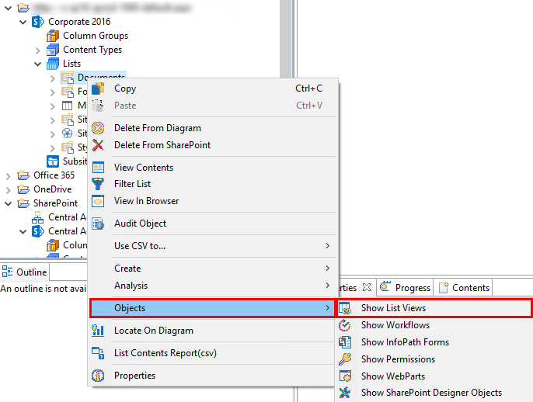Expand the Content Types node
This screenshot has width=533, height=402.
click(38, 50)
